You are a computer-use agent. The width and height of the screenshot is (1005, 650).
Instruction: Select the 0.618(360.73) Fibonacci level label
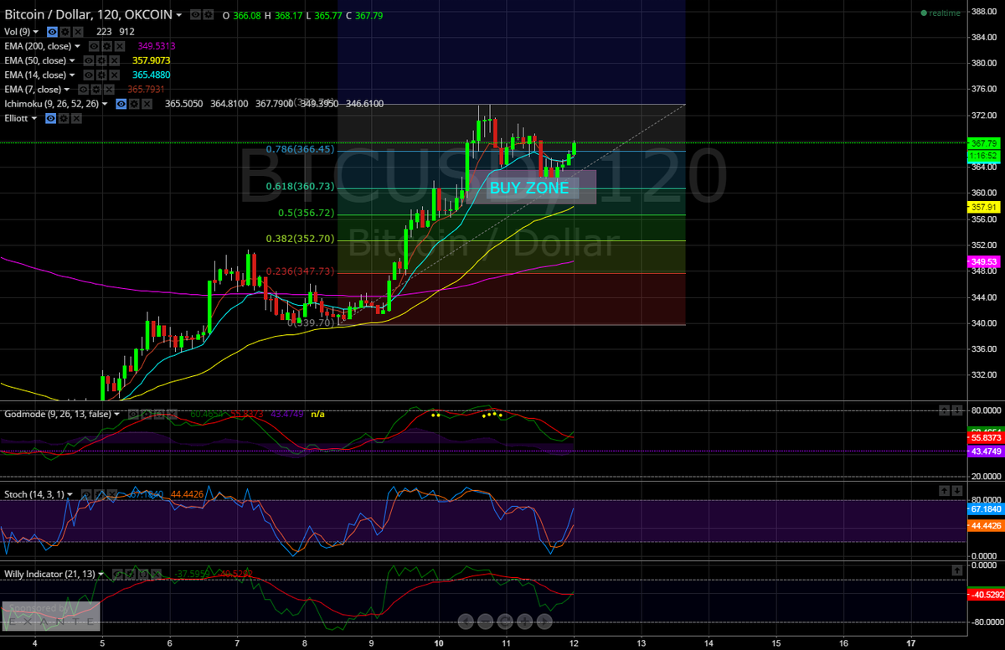(x=300, y=187)
